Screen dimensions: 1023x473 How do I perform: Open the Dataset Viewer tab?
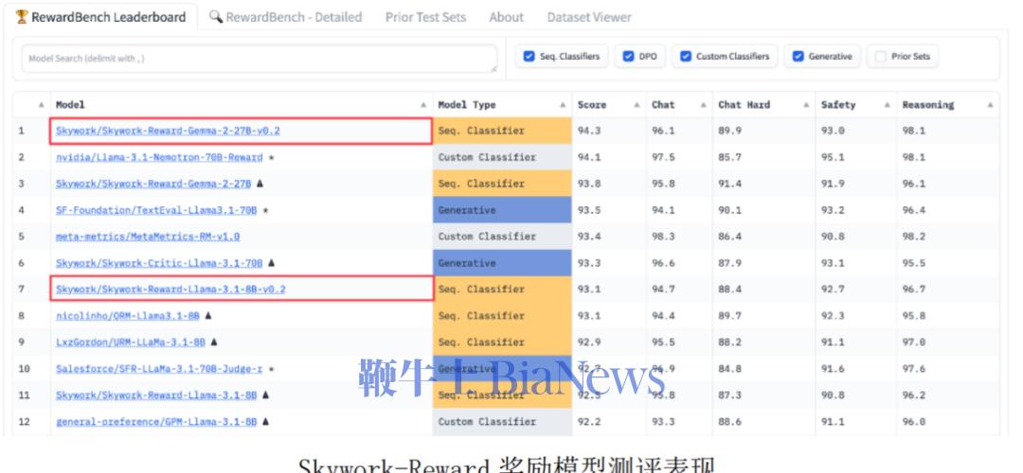click(x=589, y=17)
